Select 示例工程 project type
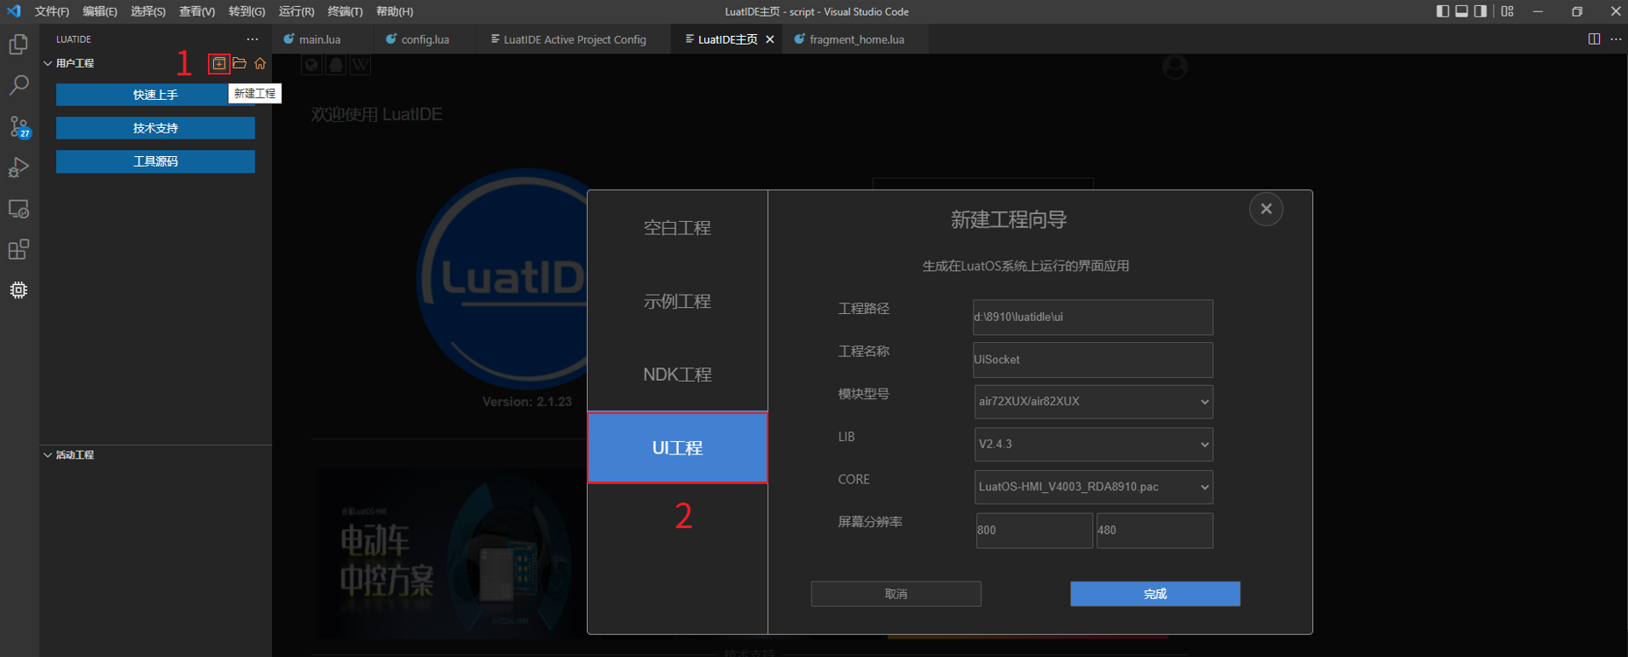Image resolution: width=1628 pixels, height=657 pixels. point(677,301)
